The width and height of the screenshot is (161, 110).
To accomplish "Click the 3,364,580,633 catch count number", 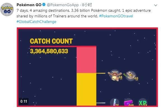I will point(49,51).
